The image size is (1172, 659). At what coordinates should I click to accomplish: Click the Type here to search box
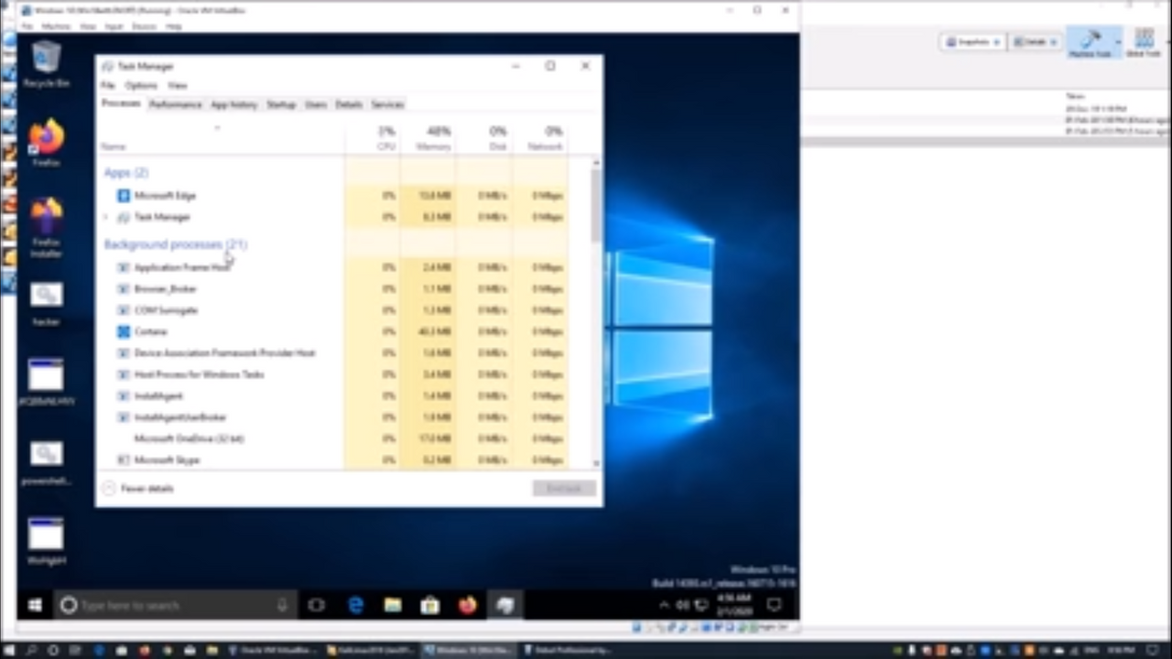point(174,605)
